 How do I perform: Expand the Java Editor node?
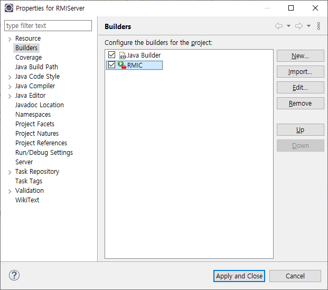tap(10, 96)
